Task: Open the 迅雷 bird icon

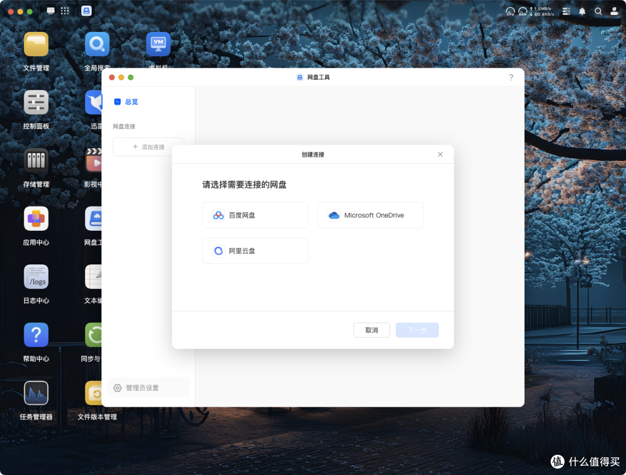Action: [x=93, y=102]
